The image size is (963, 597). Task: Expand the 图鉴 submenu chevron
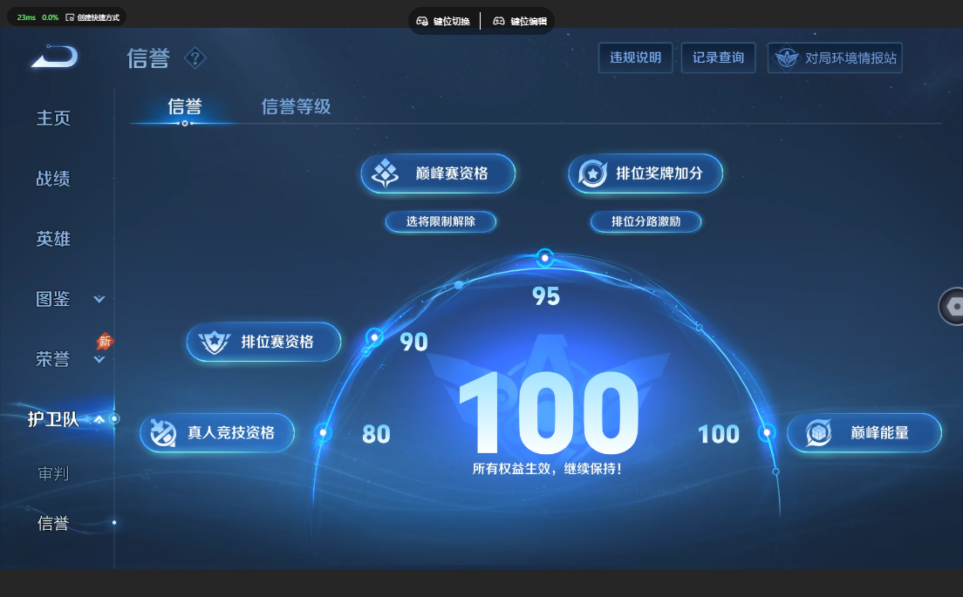(99, 299)
